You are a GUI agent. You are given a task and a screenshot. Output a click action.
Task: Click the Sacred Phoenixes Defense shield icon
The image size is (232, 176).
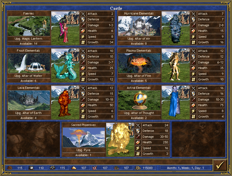[138, 131]
